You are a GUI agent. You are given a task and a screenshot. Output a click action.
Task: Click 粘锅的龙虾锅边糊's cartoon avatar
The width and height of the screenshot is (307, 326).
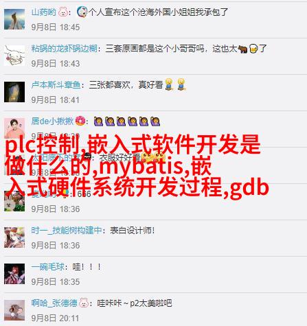click(14, 56)
